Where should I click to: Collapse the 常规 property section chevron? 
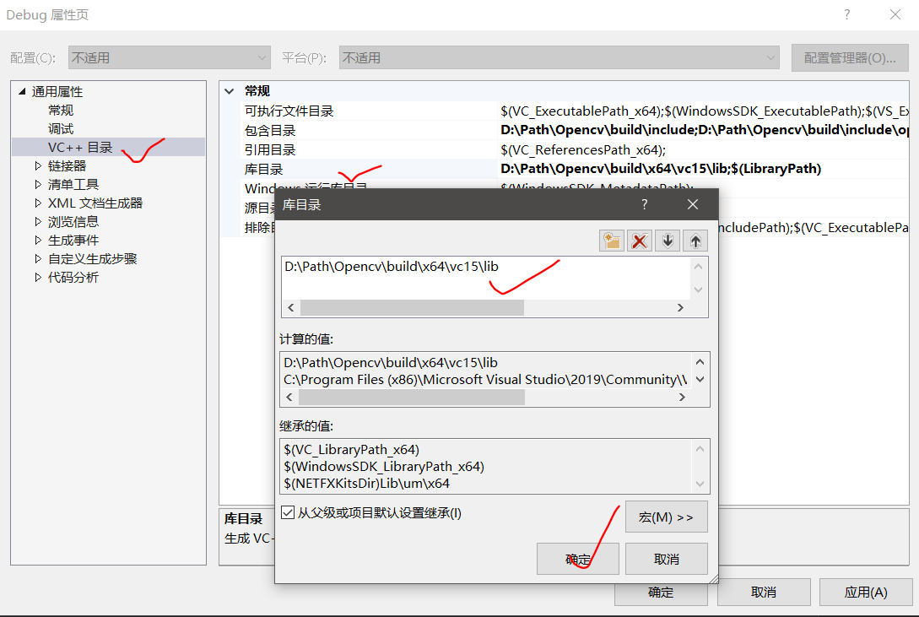[x=230, y=91]
